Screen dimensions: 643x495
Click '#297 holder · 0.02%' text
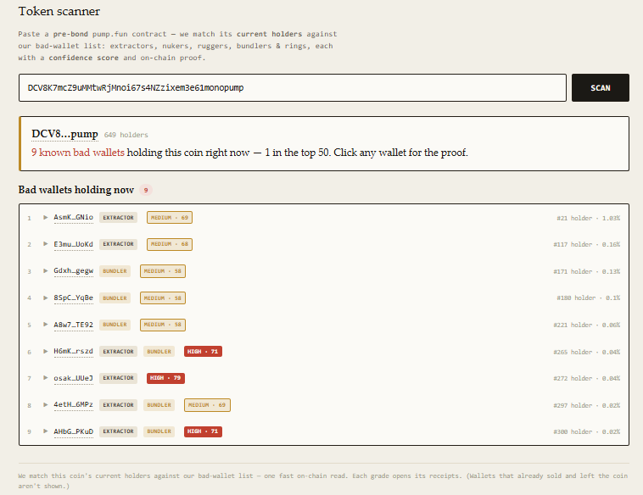[x=586, y=405]
